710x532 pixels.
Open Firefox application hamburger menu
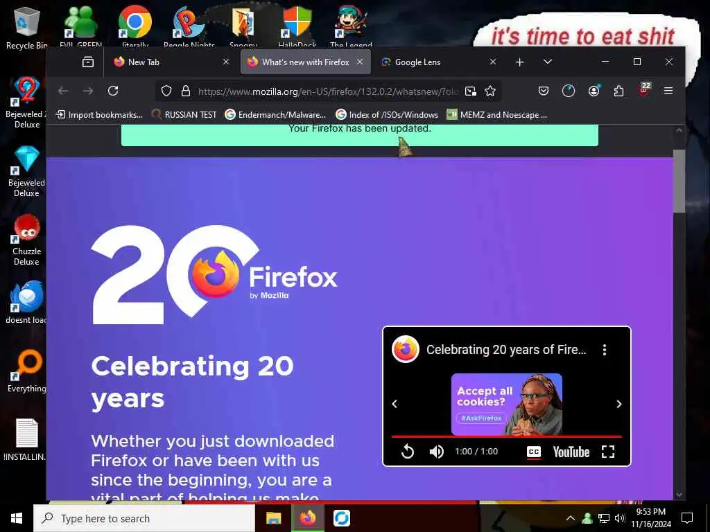tap(668, 91)
